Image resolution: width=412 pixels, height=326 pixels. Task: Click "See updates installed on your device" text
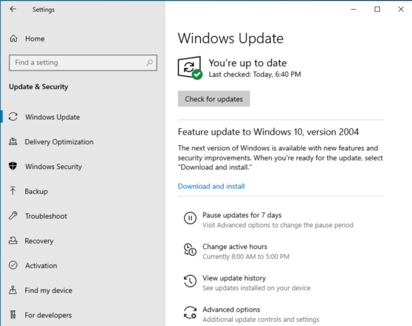[256, 288]
